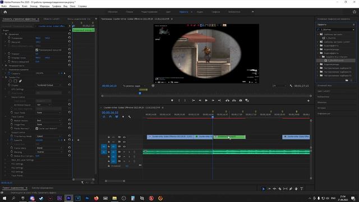Click the Program monitor scrub playhead
The image size is (359, 202).
(x=140, y=93)
